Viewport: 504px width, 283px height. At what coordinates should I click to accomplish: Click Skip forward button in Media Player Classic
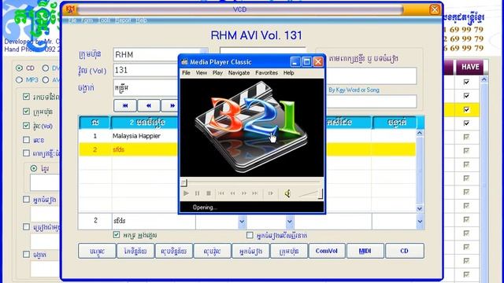point(255,193)
